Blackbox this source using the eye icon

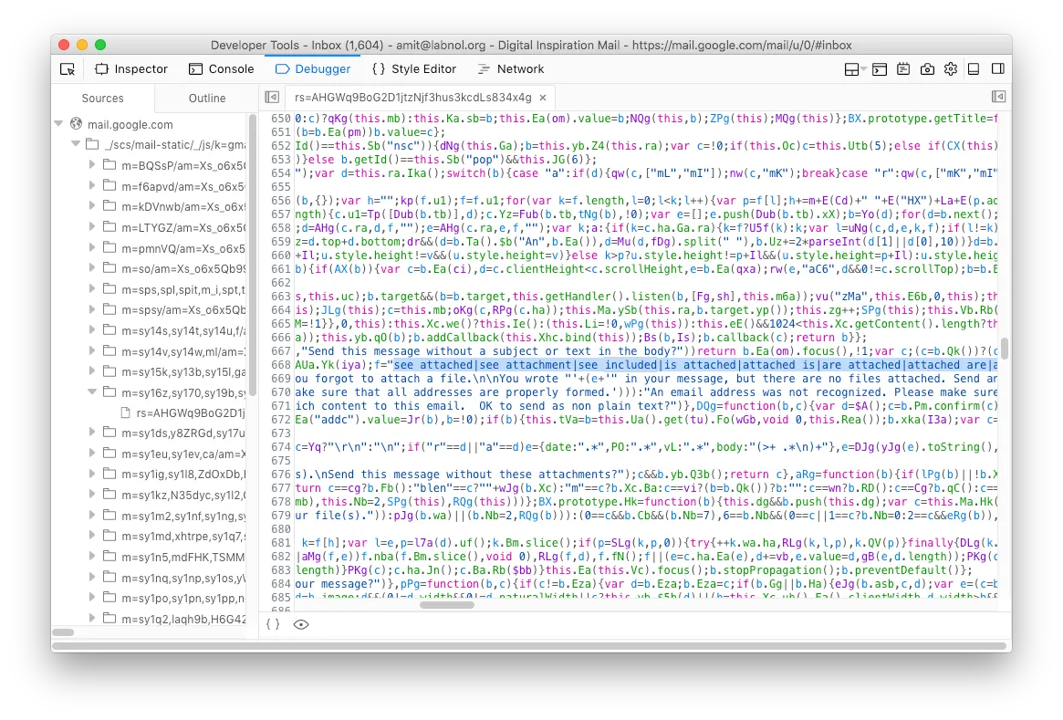[x=301, y=623]
